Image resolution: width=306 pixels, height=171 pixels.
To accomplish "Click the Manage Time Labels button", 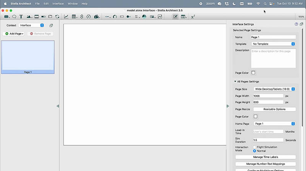I will (265, 157).
